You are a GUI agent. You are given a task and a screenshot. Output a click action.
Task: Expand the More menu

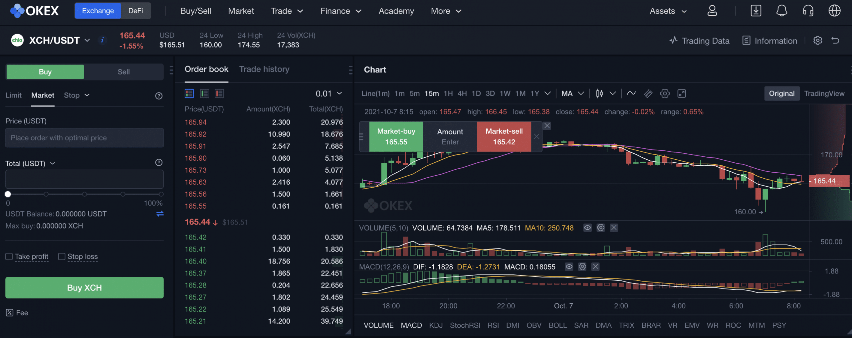point(446,11)
